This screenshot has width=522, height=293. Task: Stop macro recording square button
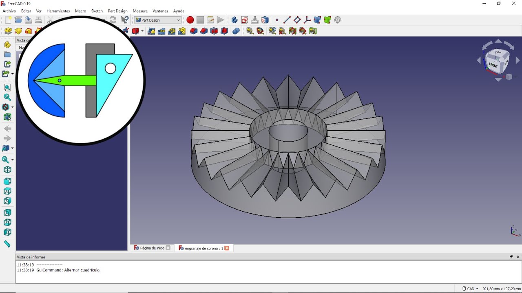tap(200, 20)
